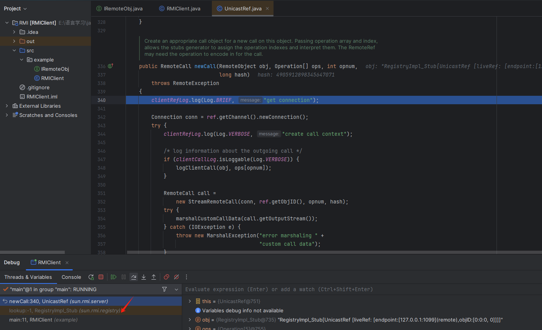Image resolution: width=542 pixels, height=330 pixels.
Task: Open the IRemoteObj file in the project tree
Action: click(55, 69)
